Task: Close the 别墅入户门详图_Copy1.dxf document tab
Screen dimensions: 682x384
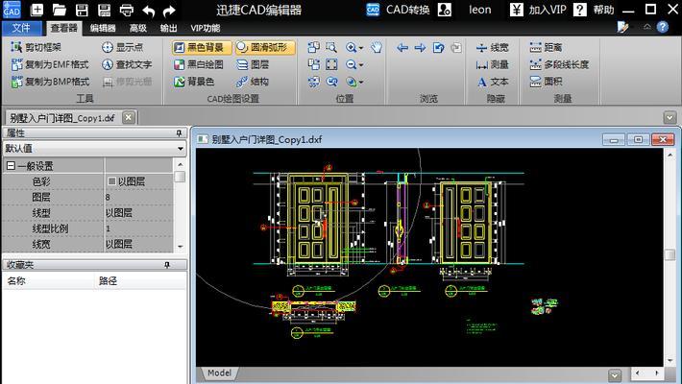Action: [x=129, y=117]
